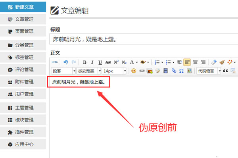Insert special character with Omega icon
The image size is (238, 158).
(181, 71)
